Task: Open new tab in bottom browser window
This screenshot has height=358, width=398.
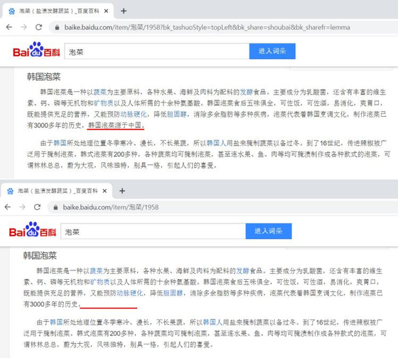Action: tap(122, 191)
